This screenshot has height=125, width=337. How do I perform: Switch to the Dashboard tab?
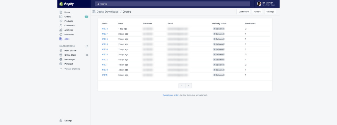coord(244,12)
